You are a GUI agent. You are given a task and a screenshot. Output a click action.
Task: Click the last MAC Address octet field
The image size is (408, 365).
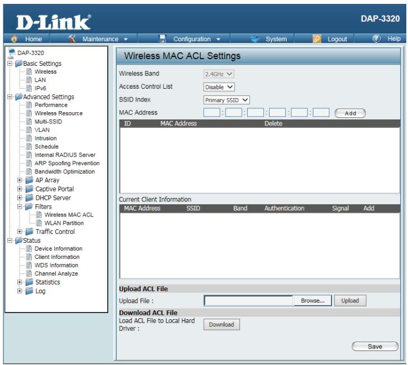click(x=321, y=113)
